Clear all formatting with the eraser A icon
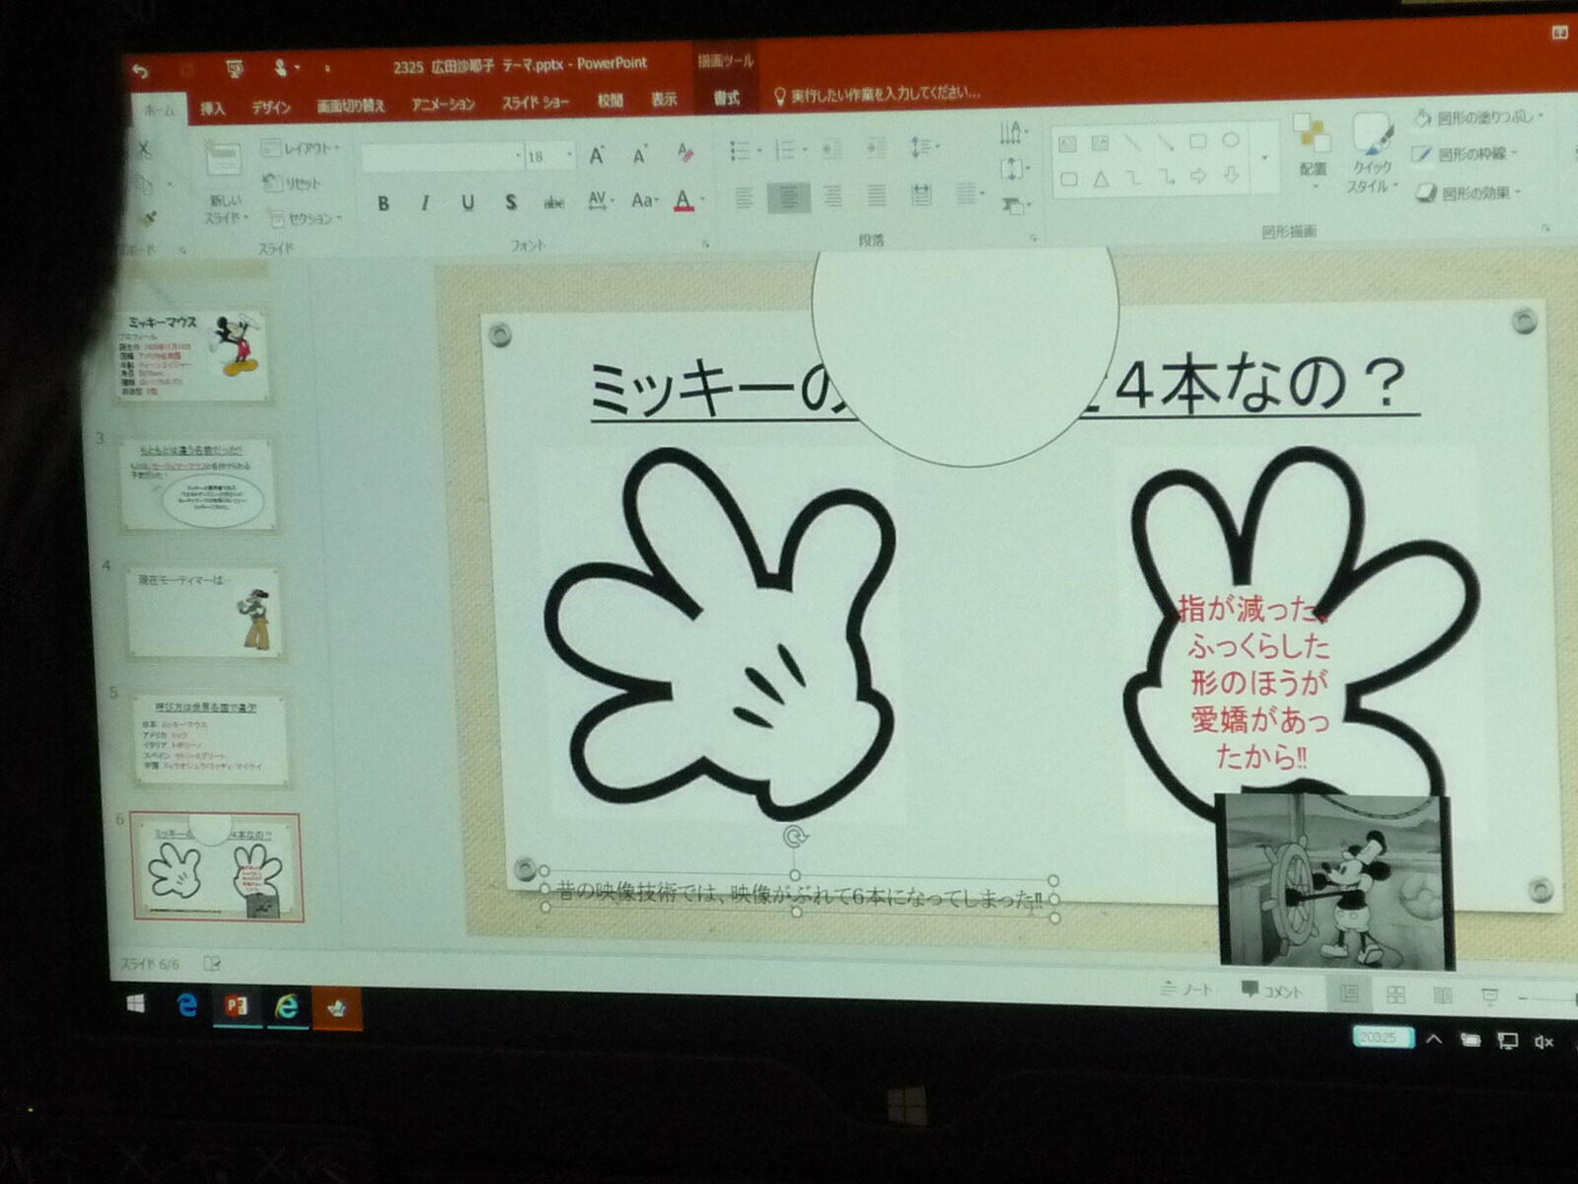The width and height of the screenshot is (1578, 1184). coord(685,153)
